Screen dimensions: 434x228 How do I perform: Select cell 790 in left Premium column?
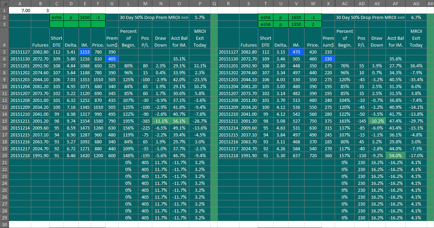[112, 121]
